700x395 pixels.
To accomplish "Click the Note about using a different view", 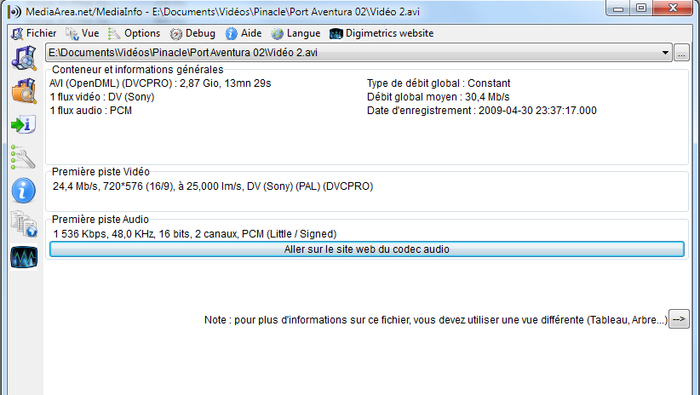I will [x=436, y=320].
